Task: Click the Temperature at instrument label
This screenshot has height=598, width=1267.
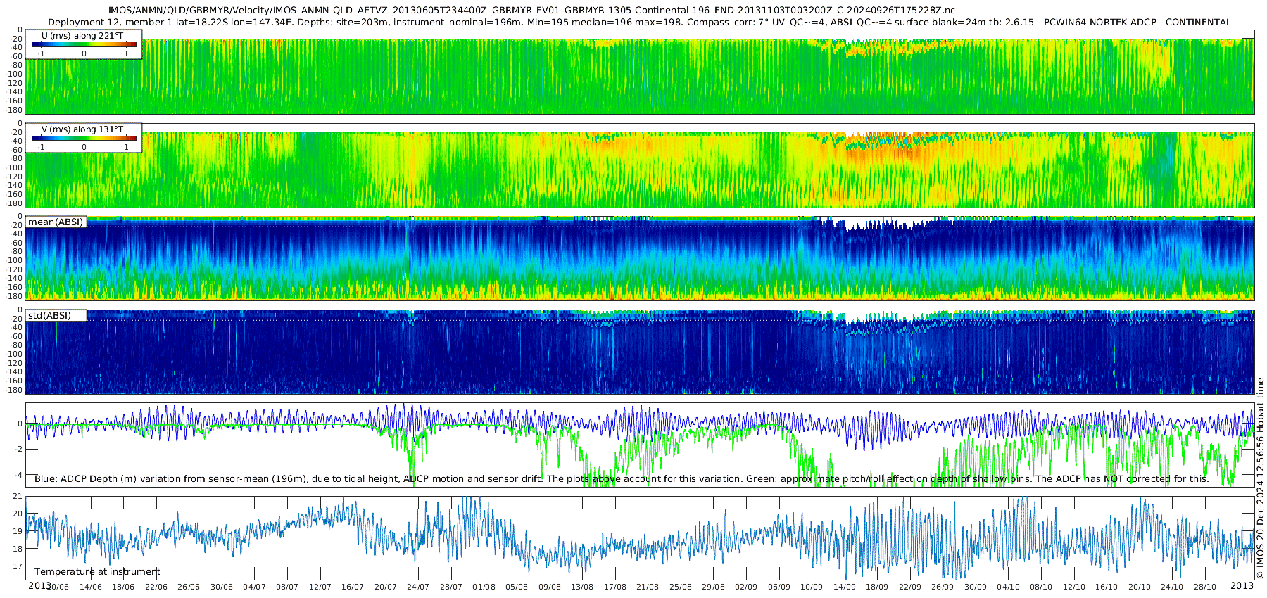Action: [x=97, y=571]
